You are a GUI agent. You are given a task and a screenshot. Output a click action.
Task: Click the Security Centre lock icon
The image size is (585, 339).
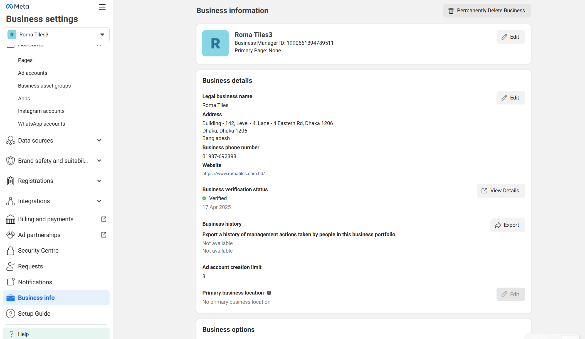coord(11,251)
